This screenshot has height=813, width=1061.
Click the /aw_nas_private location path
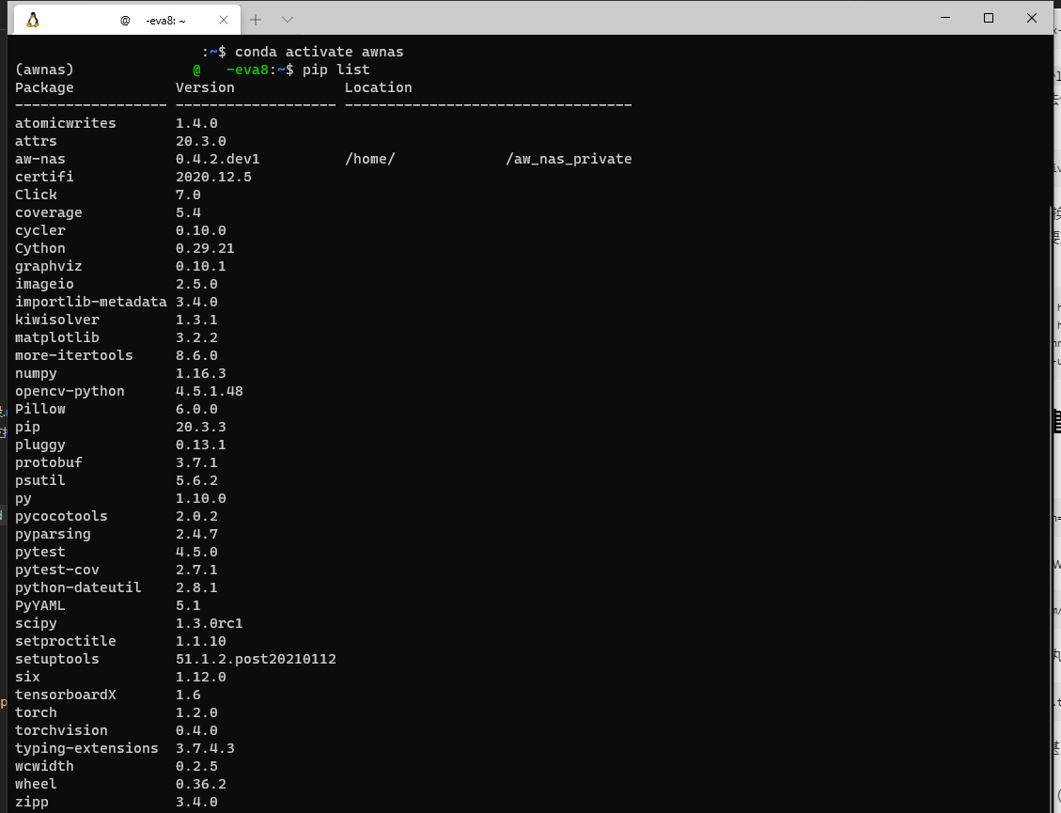pos(569,159)
